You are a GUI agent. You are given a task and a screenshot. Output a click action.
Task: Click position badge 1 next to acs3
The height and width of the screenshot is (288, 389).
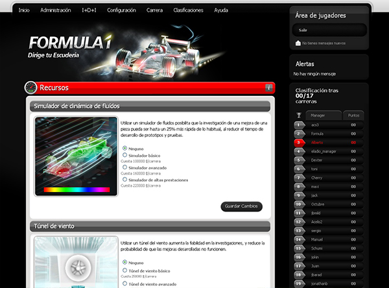click(299, 125)
